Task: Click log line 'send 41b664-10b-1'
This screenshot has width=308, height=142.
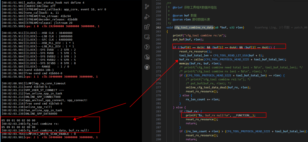Action: click(28, 70)
